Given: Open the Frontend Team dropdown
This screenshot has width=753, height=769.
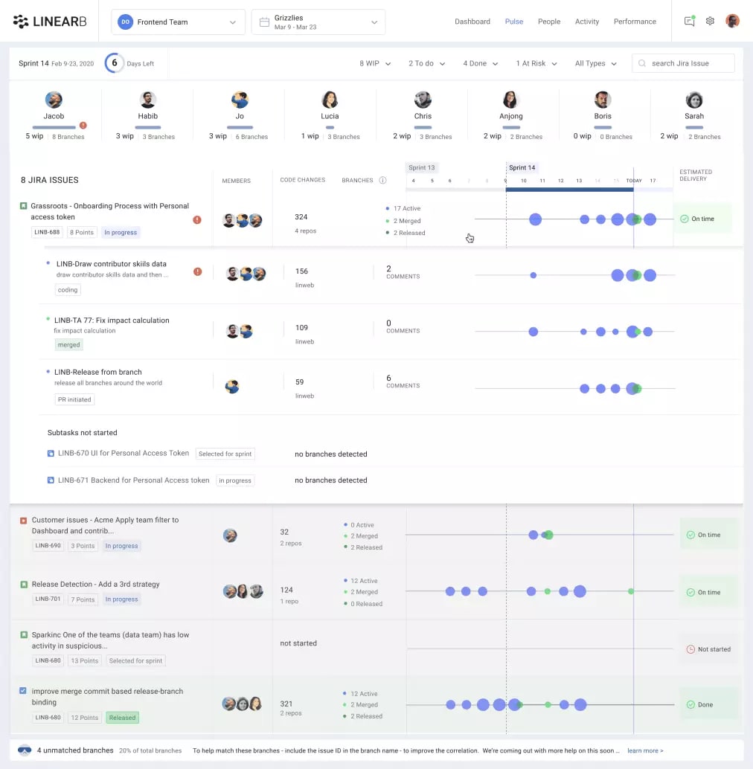Looking at the screenshot, I should (x=178, y=22).
